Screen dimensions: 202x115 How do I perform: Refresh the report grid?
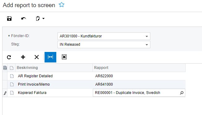click(9, 57)
